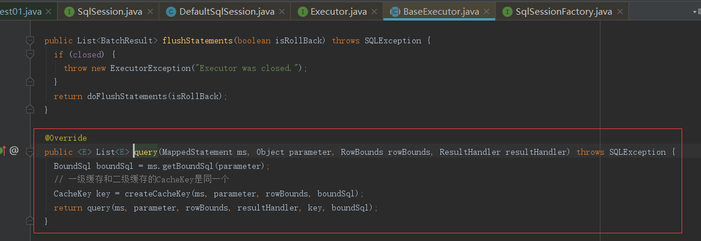Close the SqlSession.java tab
701x241 pixels.
point(151,12)
